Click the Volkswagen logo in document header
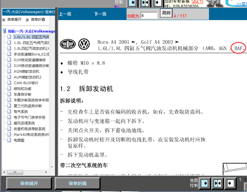 pyautogui.click(x=84, y=44)
